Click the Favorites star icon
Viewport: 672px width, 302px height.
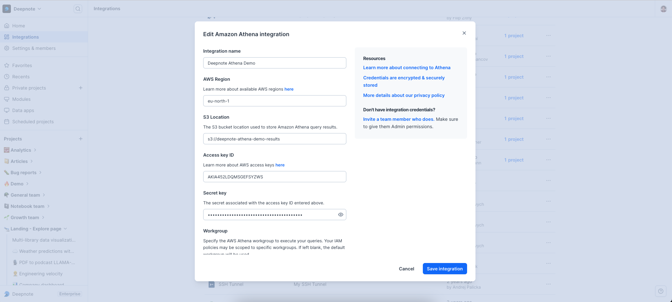pos(7,65)
